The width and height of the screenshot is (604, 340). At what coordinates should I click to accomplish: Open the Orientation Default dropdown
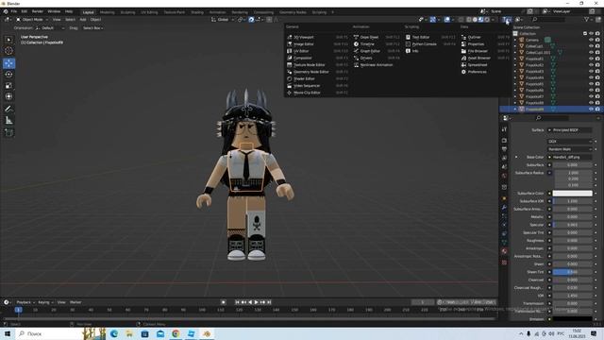(49, 28)
